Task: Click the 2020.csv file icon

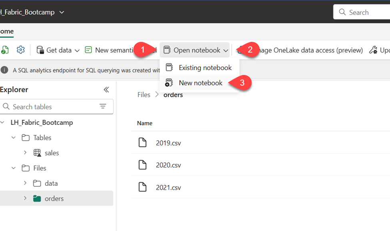Action: [x=142, y=165]
